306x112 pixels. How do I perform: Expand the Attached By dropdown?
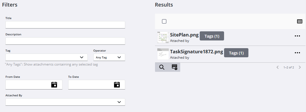(65, 102)
